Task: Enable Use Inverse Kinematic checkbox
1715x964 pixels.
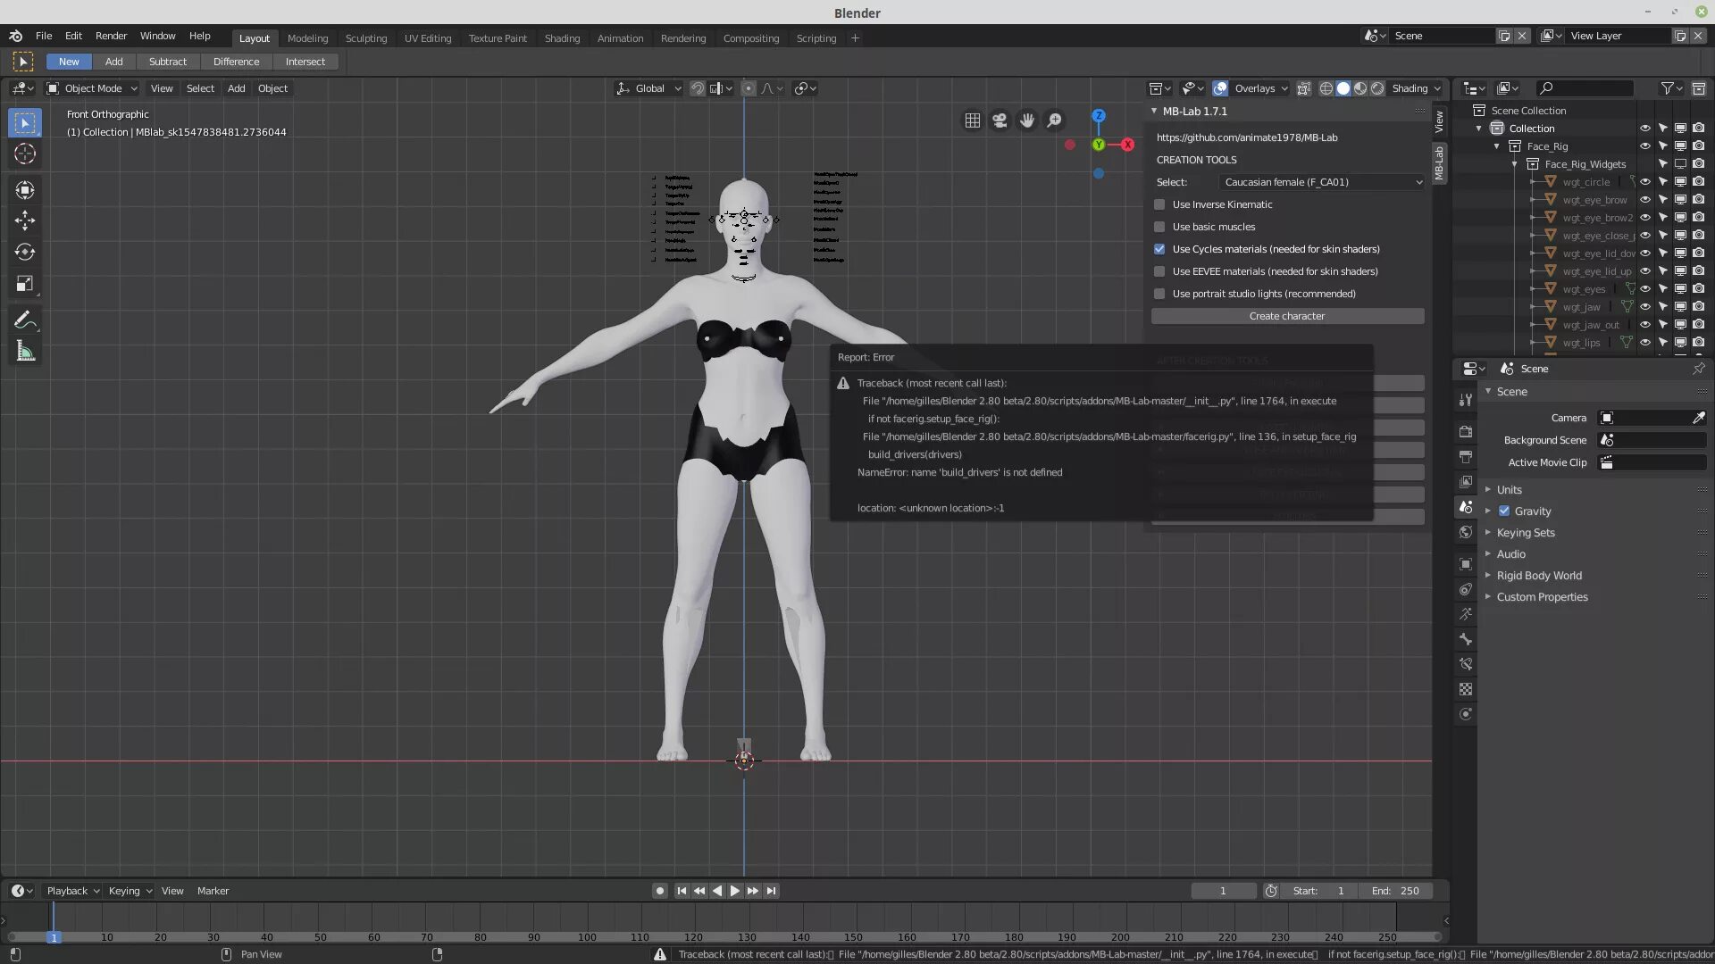Action: click(1159, 204)
